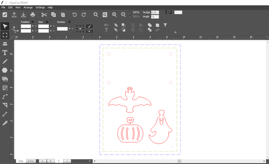Image resolution: width=269 pixels, height=164 pixels.
Task: Select the marker pen tool
Action: tap(5, 123)
